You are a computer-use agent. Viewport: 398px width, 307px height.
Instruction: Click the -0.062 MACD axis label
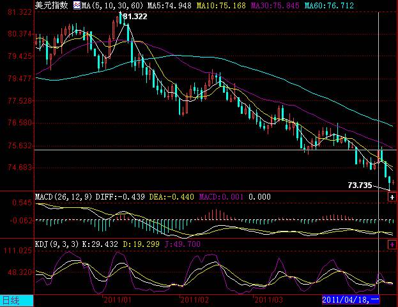coord(21,221)
